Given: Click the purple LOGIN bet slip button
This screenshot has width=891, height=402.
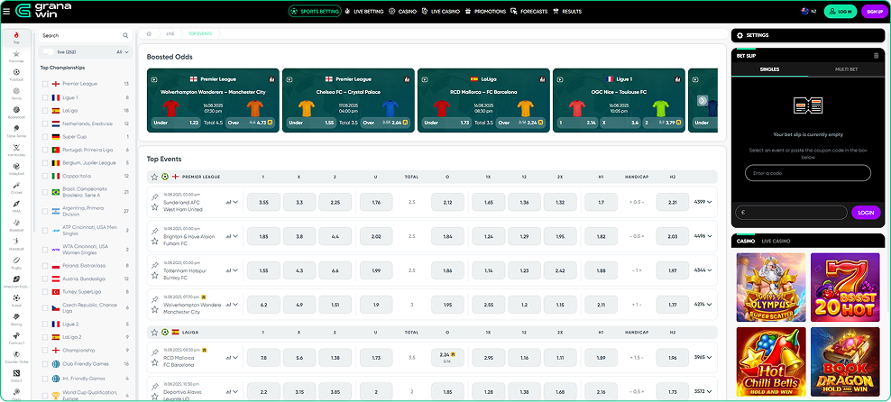Looking at the screenshot, I should pos(866,213).
